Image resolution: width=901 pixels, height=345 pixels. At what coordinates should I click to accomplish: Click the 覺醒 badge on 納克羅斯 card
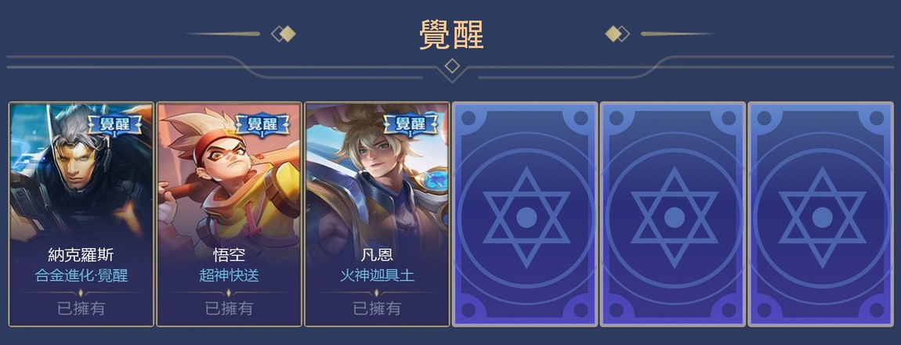tap(115, 124)
